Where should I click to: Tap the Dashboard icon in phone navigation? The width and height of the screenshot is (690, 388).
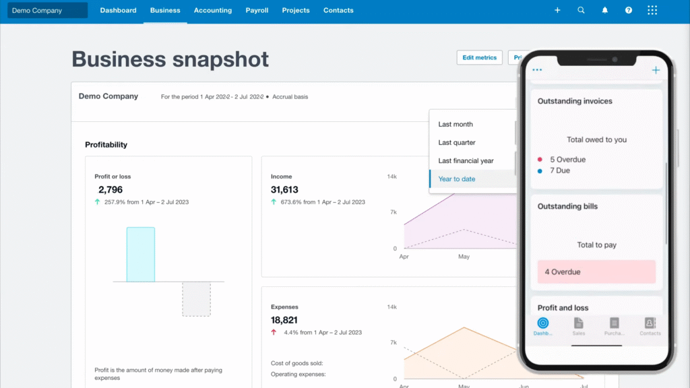tap(543, 325)
